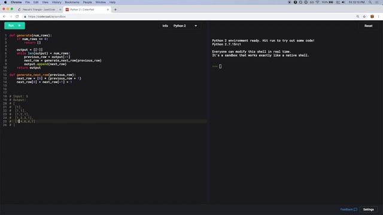Go back in browser history
Viewport: 383px width, 215px height.
pos(4,17)
